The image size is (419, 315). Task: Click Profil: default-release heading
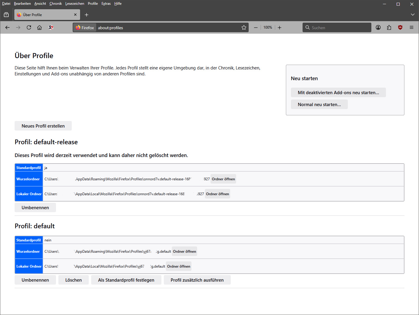point(46,142)
